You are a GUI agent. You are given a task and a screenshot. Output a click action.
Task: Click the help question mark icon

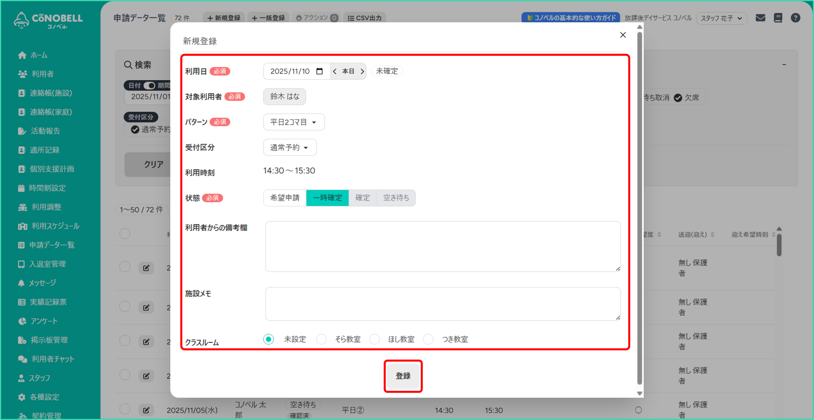pos(795,18)
